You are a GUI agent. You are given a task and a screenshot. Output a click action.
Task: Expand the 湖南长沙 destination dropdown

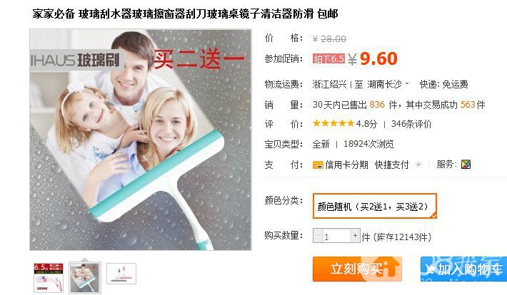407,84
